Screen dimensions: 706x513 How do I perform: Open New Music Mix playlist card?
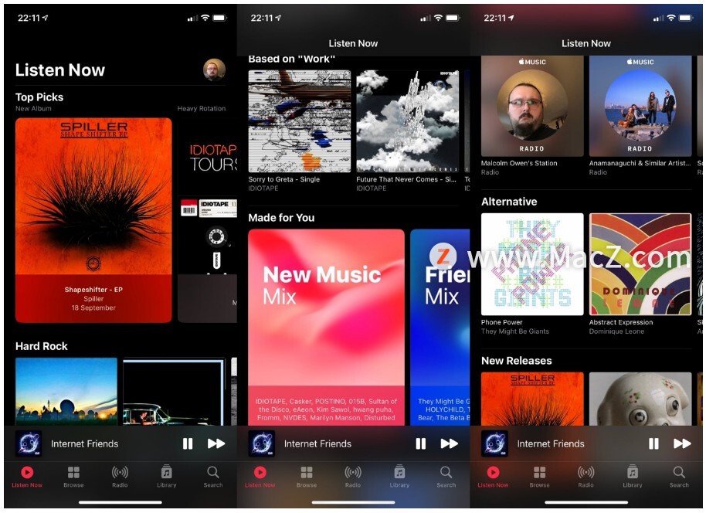pyautogui.click(x=327, y=328)
